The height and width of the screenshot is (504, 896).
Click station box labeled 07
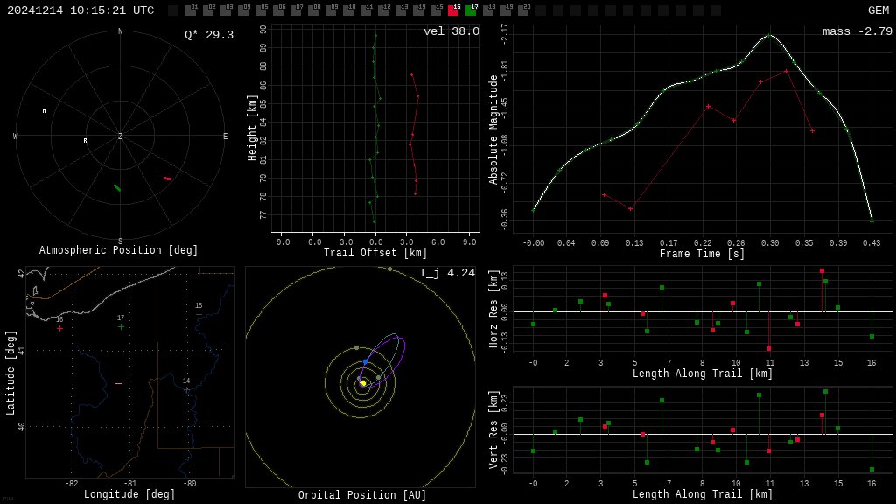pyautogui.click(x=296, y=10)
